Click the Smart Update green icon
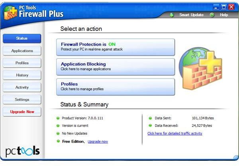Image resolution: width=239 pixels, height=166 pixels. 172,15
